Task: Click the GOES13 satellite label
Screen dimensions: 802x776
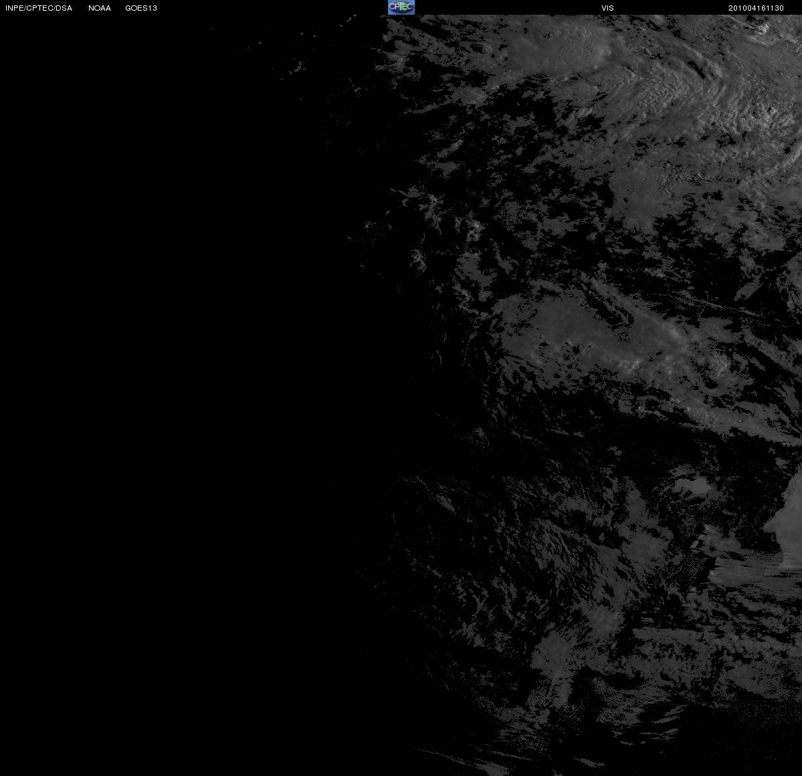Action: point(141,8)
